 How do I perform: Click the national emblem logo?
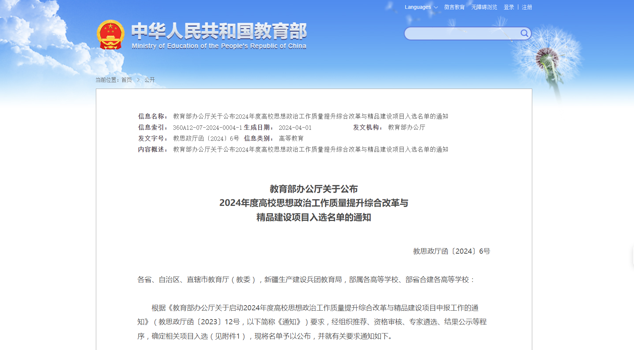110,35
